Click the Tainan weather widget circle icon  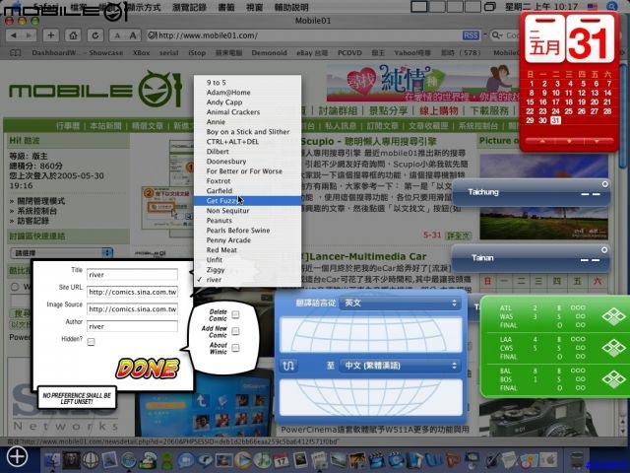(604, 250)
